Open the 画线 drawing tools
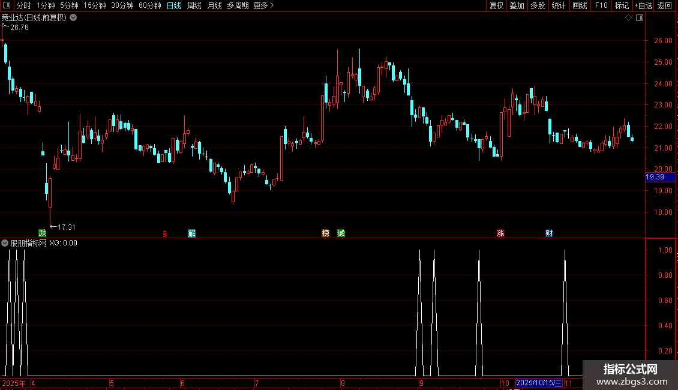This screenshot has height=390, width=678. [580, 5]
